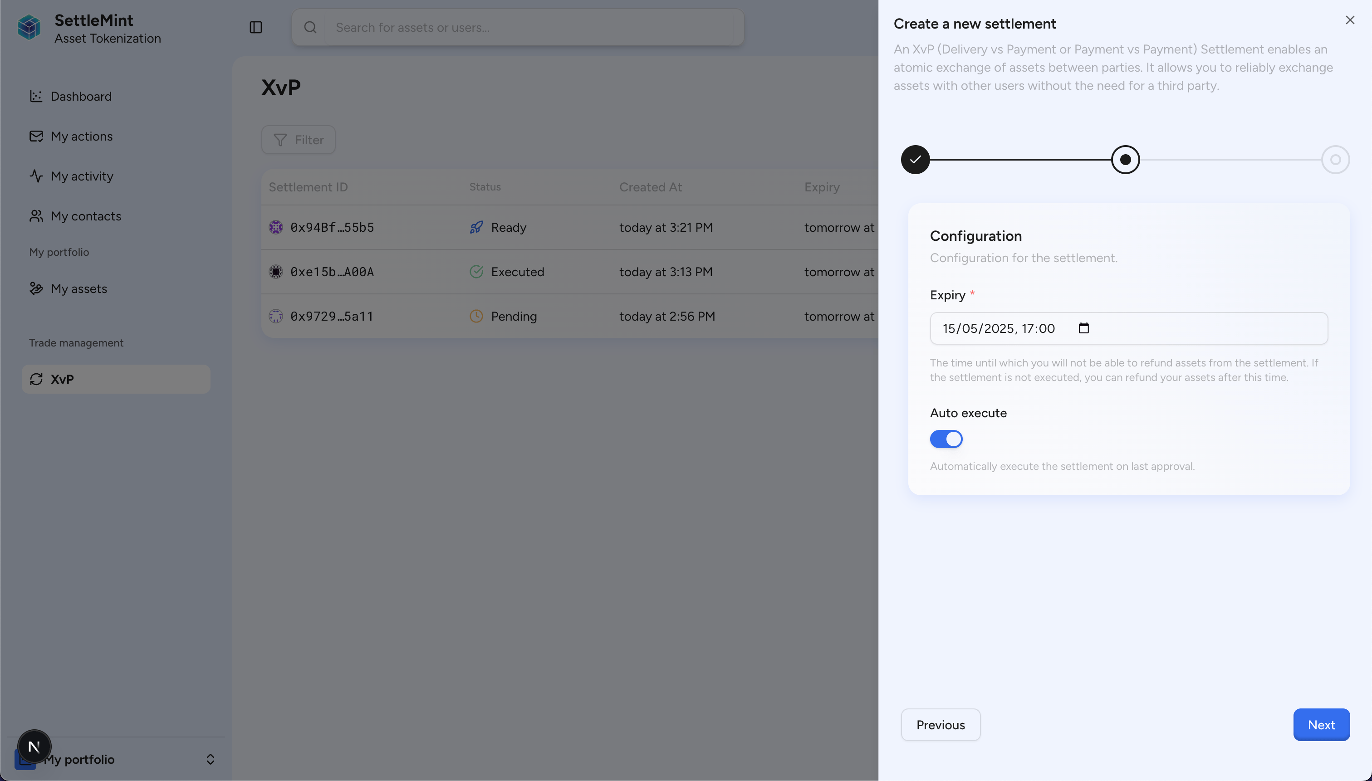The image size is (1372, 781).
Task: Open the calendar picker beside the expiry date
Action: 1083,328
